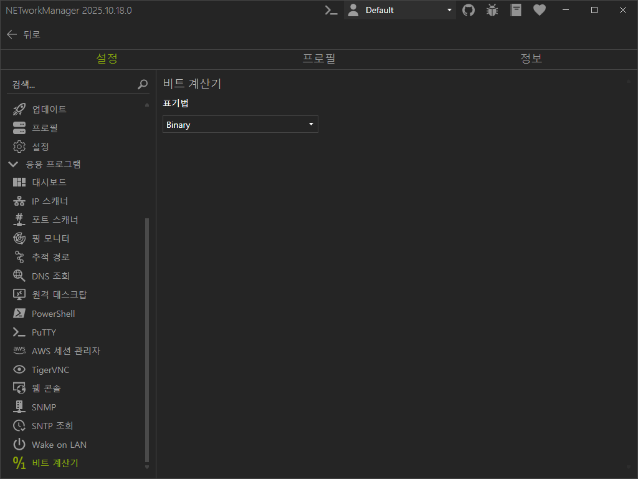Select 대시보드 in the sidebar
This screenshot has width=638, height=479.
[79, 182]
